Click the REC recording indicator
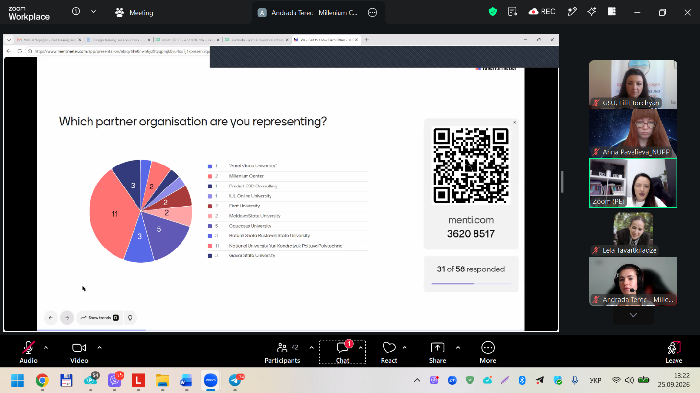Viewport: 700px width, 393px height. pos(542,12)
